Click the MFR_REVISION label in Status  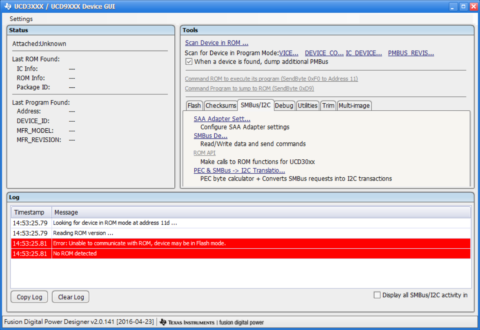[x=39, y=140]
